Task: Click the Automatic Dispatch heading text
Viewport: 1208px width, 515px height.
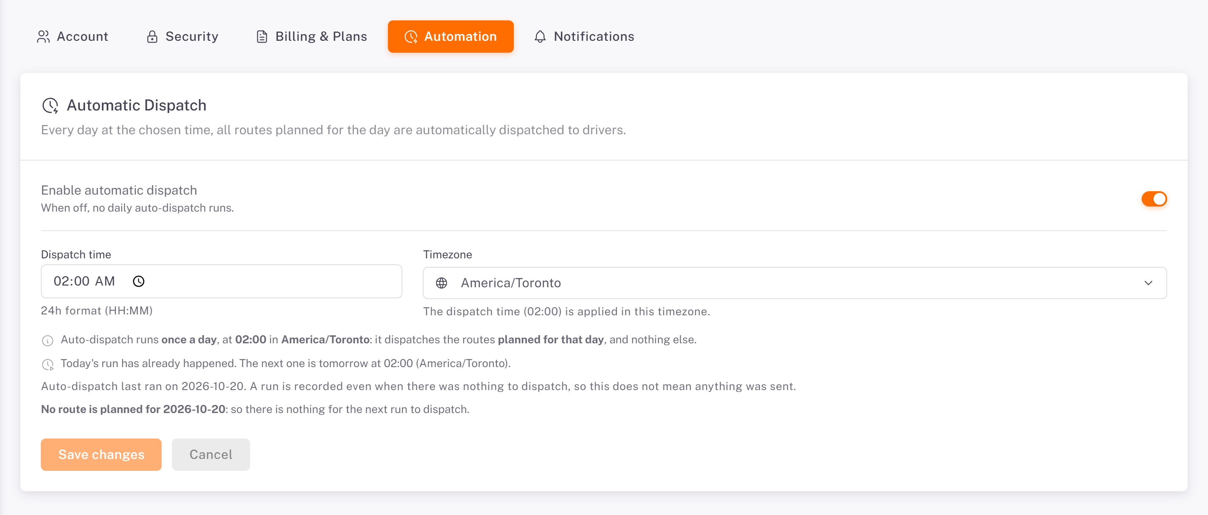Action: 137,105
